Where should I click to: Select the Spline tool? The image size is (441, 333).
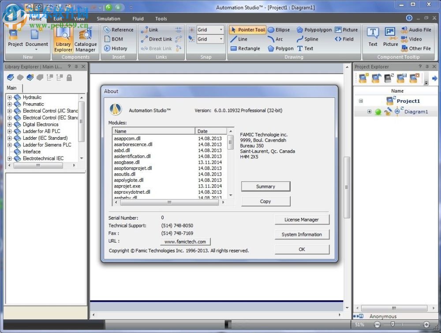pyautogui.click(x=308, y=39)
